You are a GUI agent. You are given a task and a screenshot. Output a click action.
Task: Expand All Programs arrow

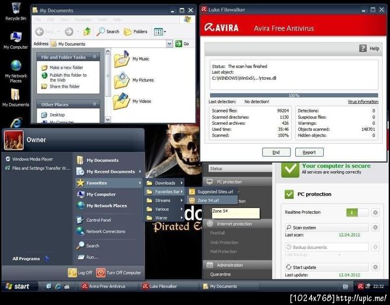tap(47, 258)
